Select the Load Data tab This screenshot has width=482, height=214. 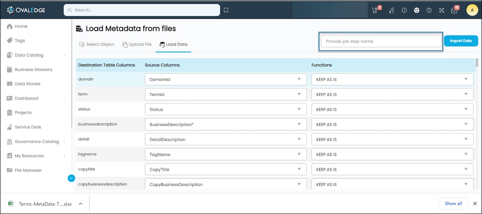(x=173, y=44)
